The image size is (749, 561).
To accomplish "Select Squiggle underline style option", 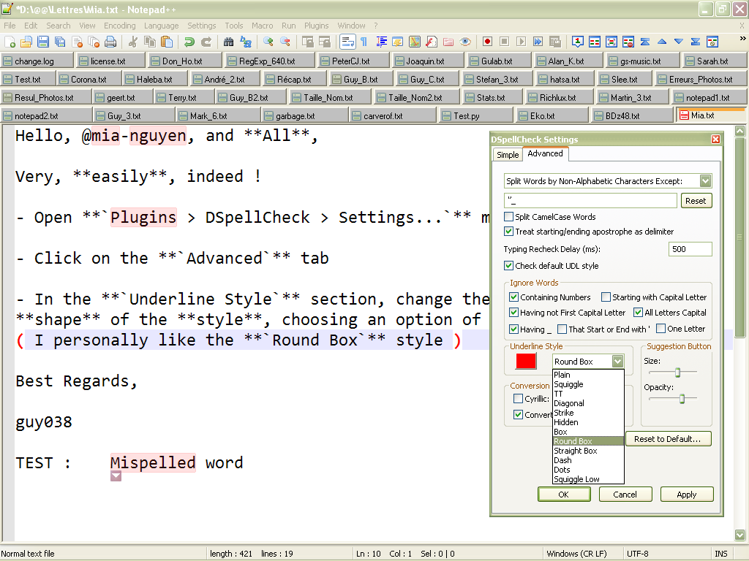I will tap(588, 384).
